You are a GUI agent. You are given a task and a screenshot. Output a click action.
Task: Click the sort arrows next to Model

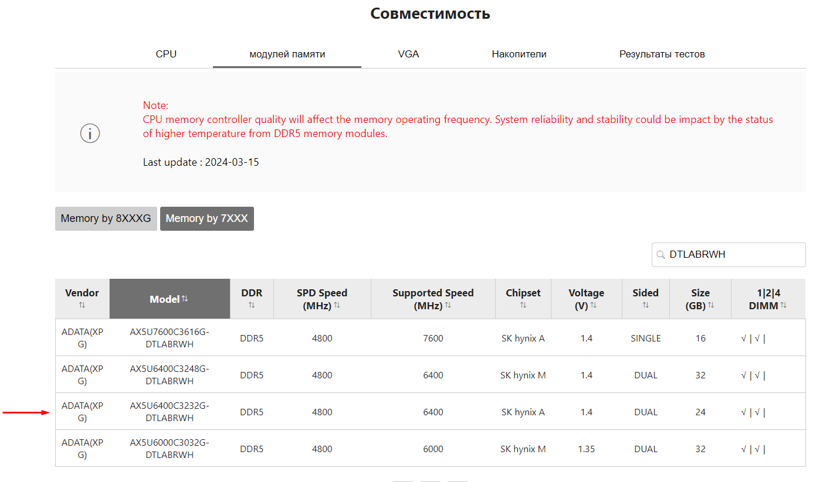tap(185, 299)
